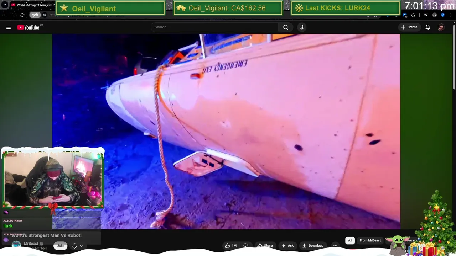Click the webcam overlay thumbnail
456x256 pixels.
point(53,179)
